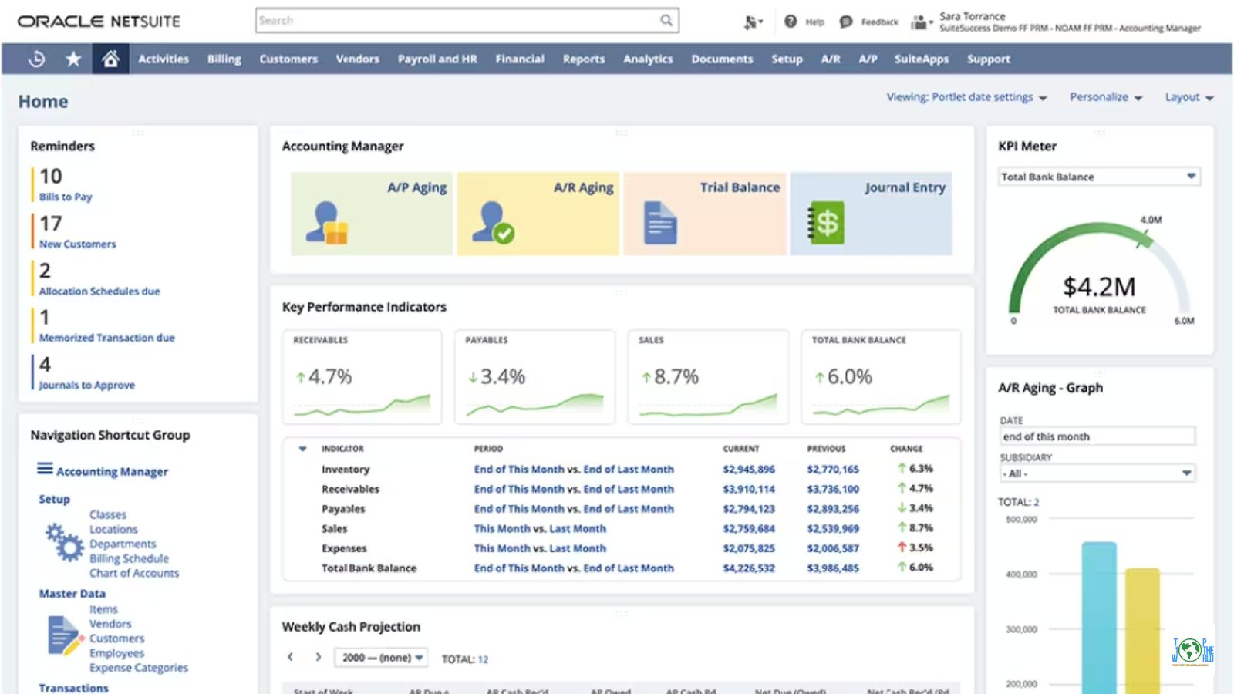
Task: Click Total Bank Balance current $4,226,532
Action: [x=749, y=568]
